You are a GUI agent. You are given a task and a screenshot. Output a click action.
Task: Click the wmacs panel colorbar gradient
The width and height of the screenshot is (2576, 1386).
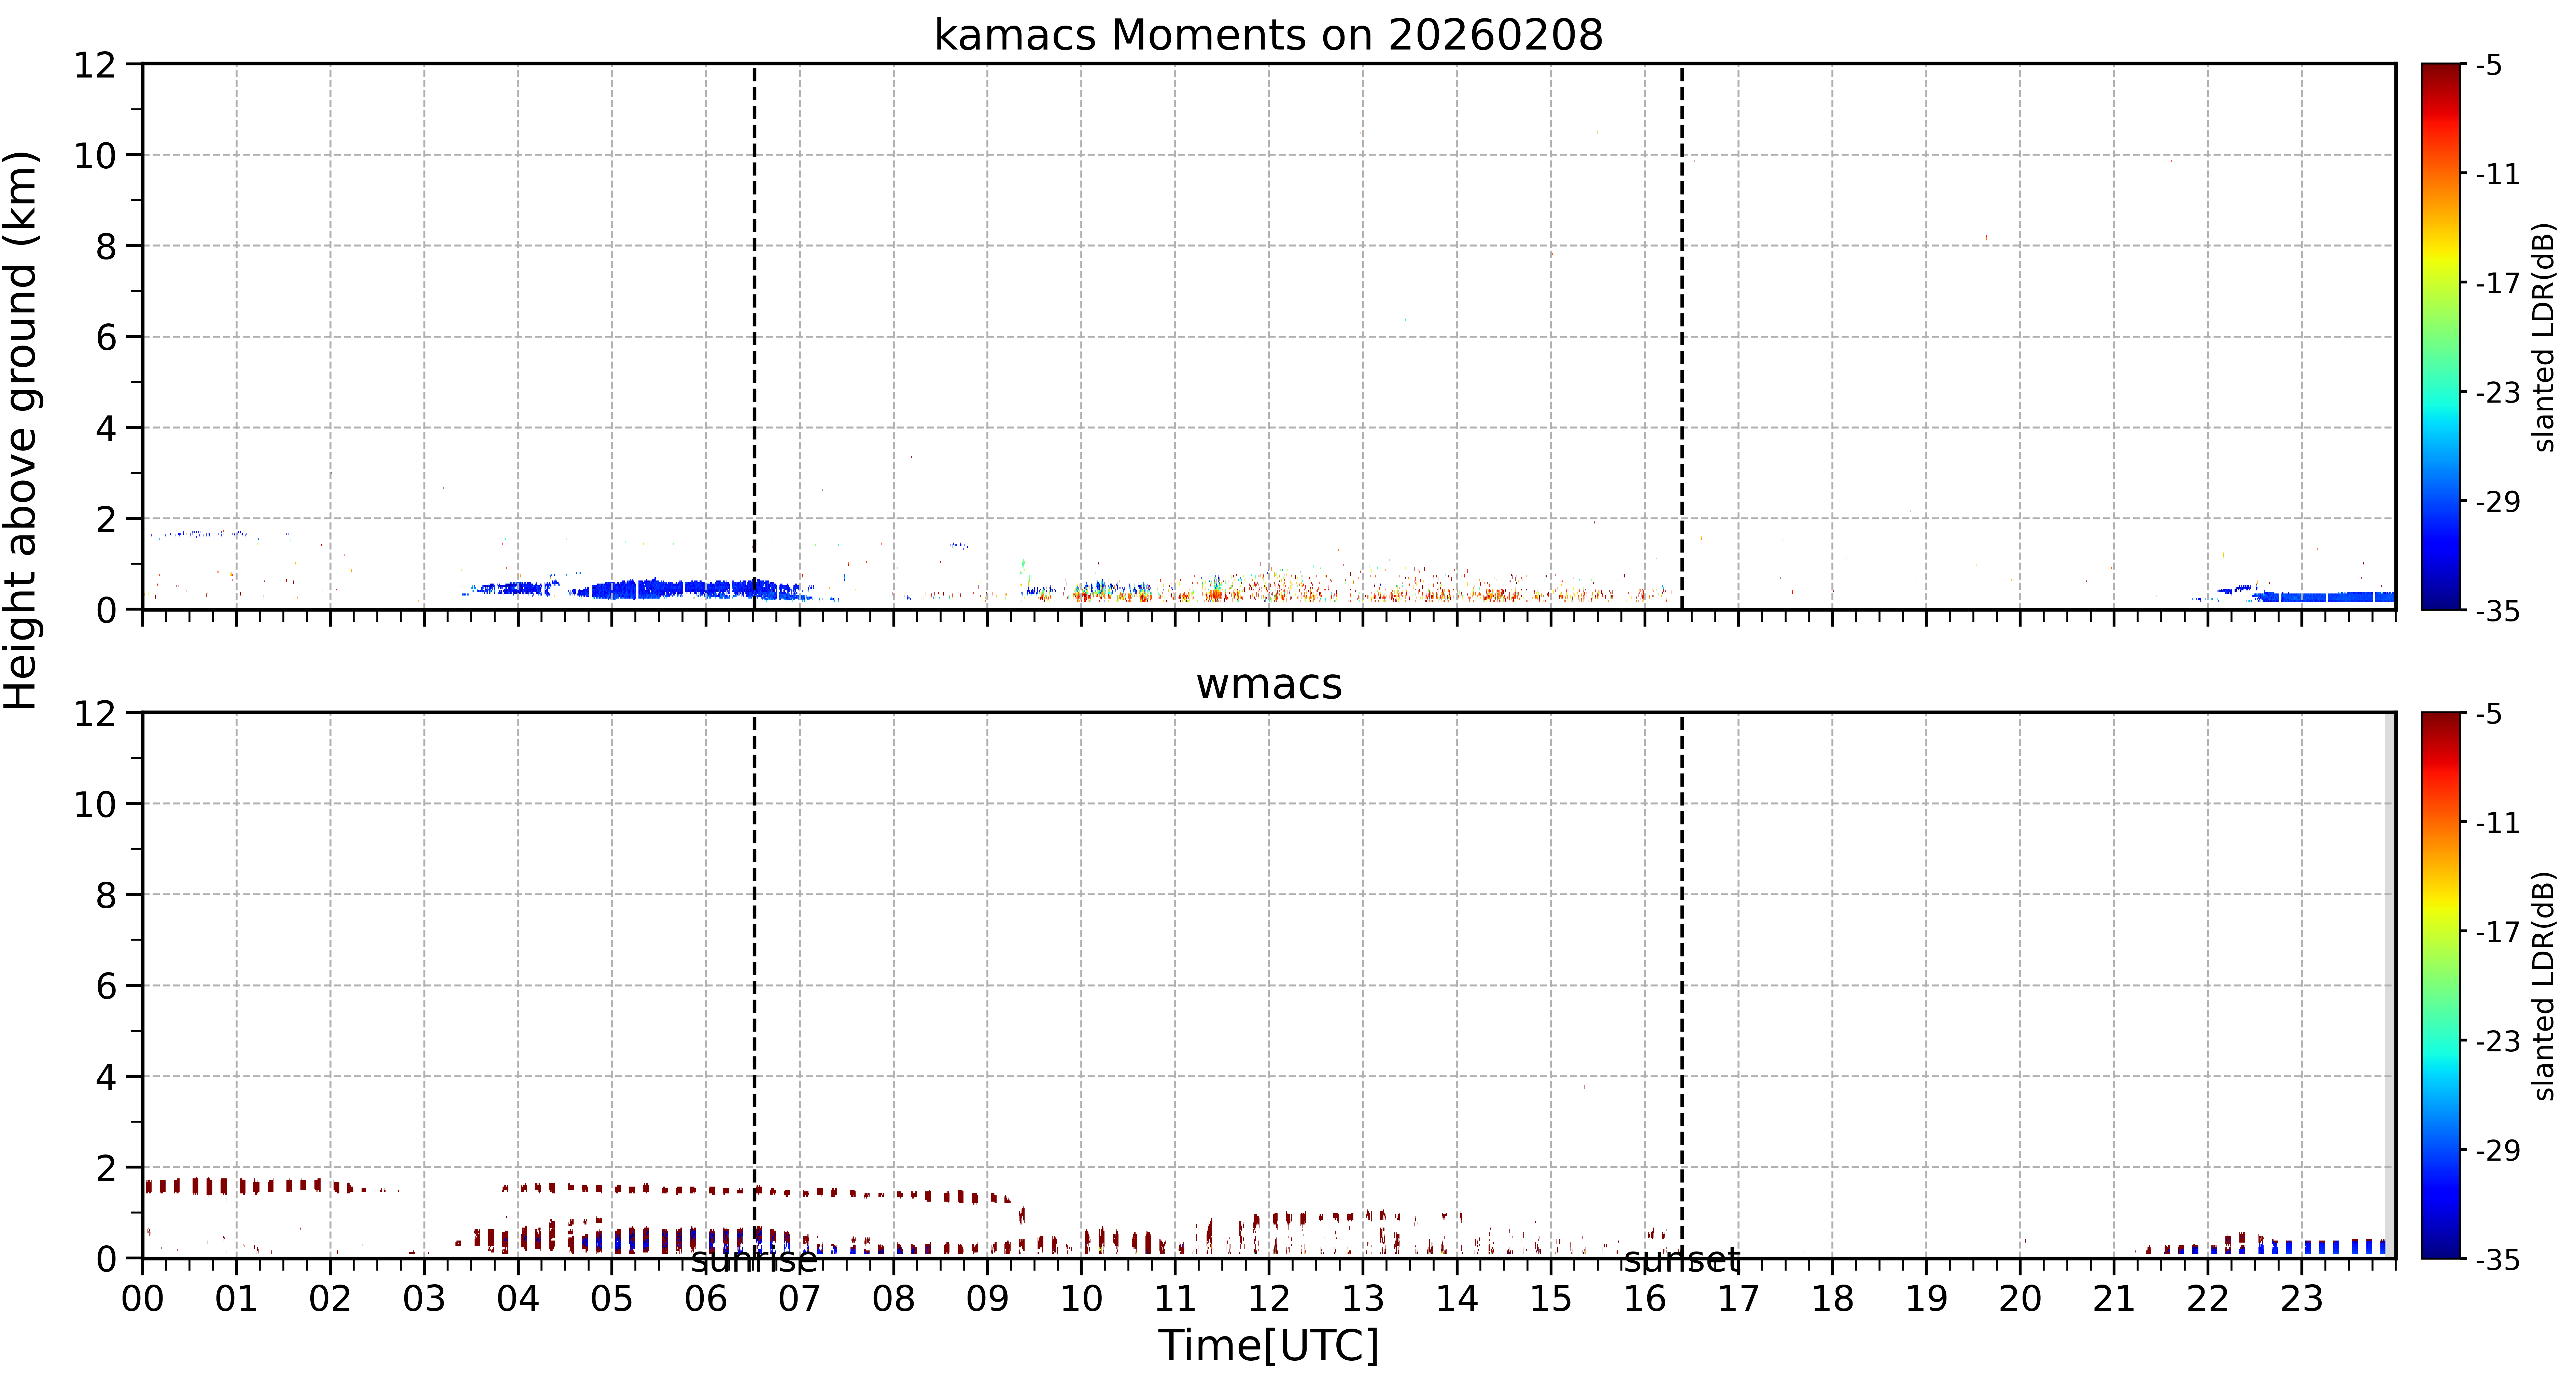(x=2441, y=985)
